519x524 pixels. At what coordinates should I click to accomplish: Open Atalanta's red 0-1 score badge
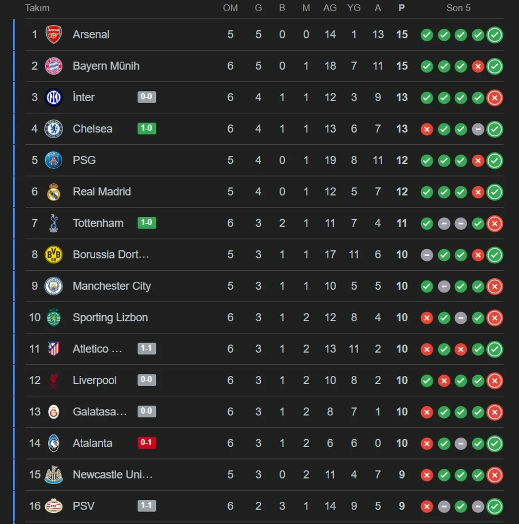(x=146, y=443)
